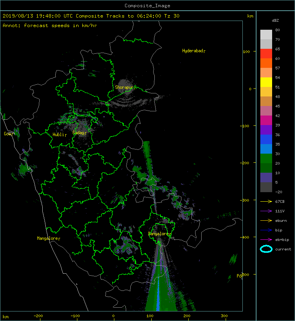Click the 0 tick on horizontal km axis

(x=113, y=316)
